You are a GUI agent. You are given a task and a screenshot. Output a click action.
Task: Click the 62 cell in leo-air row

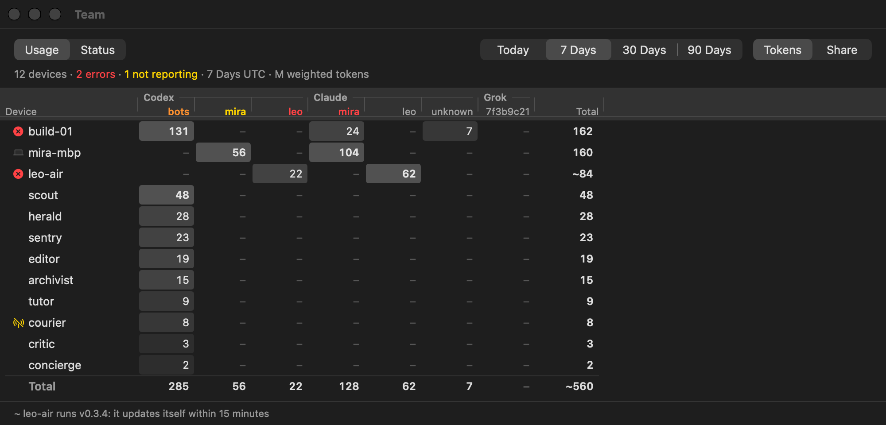(393, 174)
